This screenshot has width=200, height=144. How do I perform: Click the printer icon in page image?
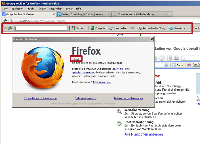pyautogui.click(x=177, y=58)
